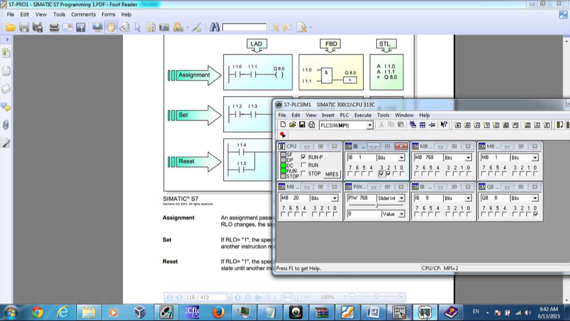
Task: Click the context Help arrow icon in PLCSIM
Action: coord(444,125)
